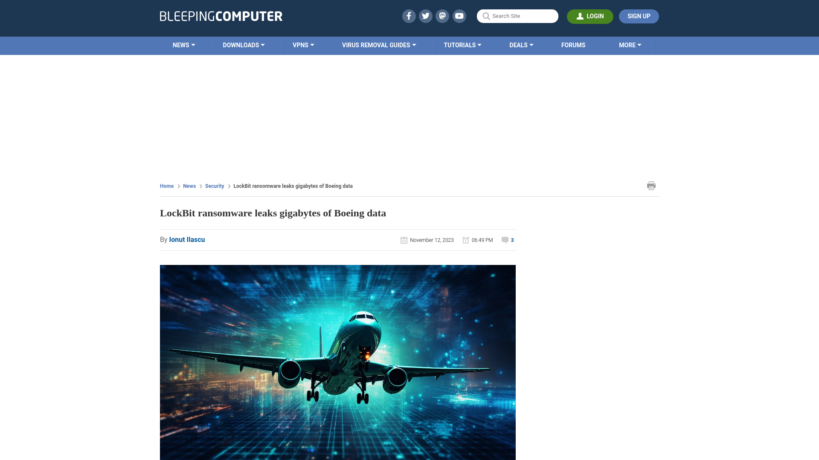Click the SIGN UP button
This screenshot has height=460, width=819.
pos(639,16)
